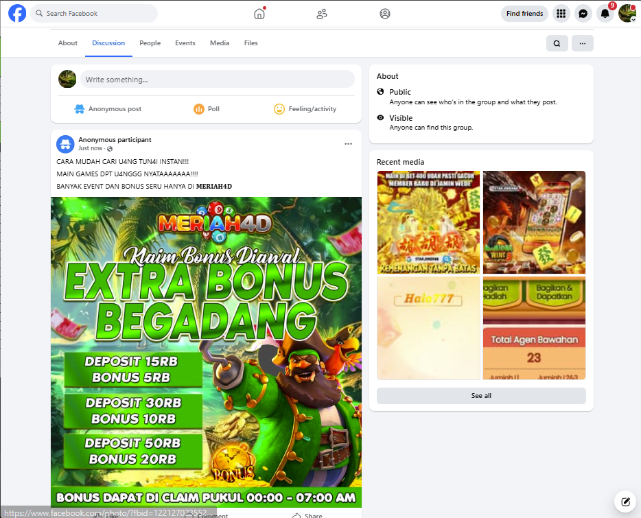Click the Public privacy label
This screenshot has width=641, height=518.
400,92
